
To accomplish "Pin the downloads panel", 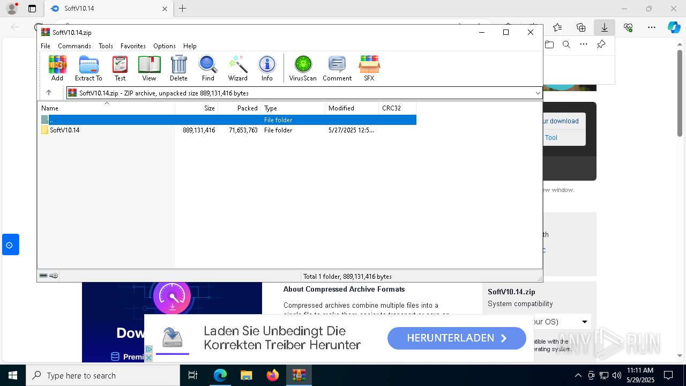I will pyautogui.click(x=601, y=44).
